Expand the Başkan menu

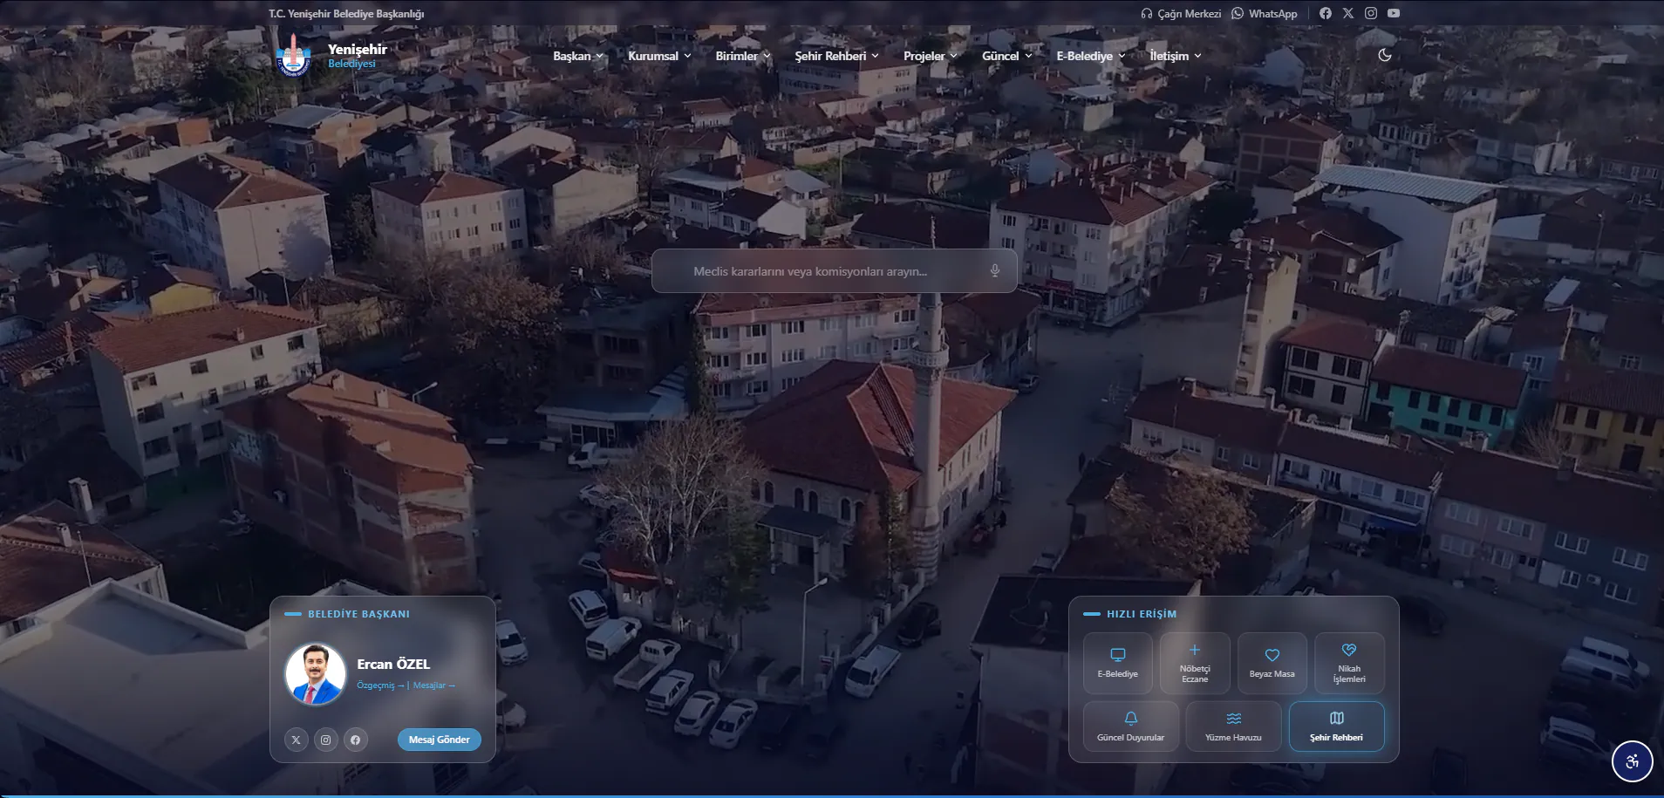pos(578,56)
